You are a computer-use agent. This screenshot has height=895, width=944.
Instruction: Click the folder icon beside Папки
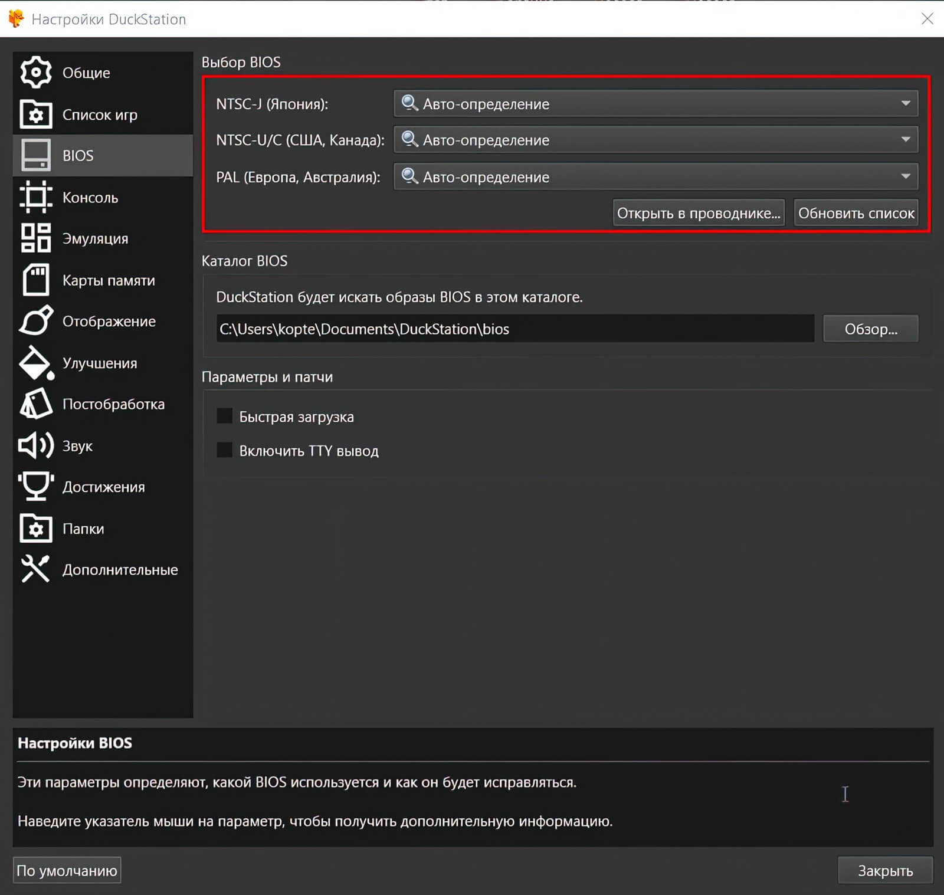click(x=36, y=528)
